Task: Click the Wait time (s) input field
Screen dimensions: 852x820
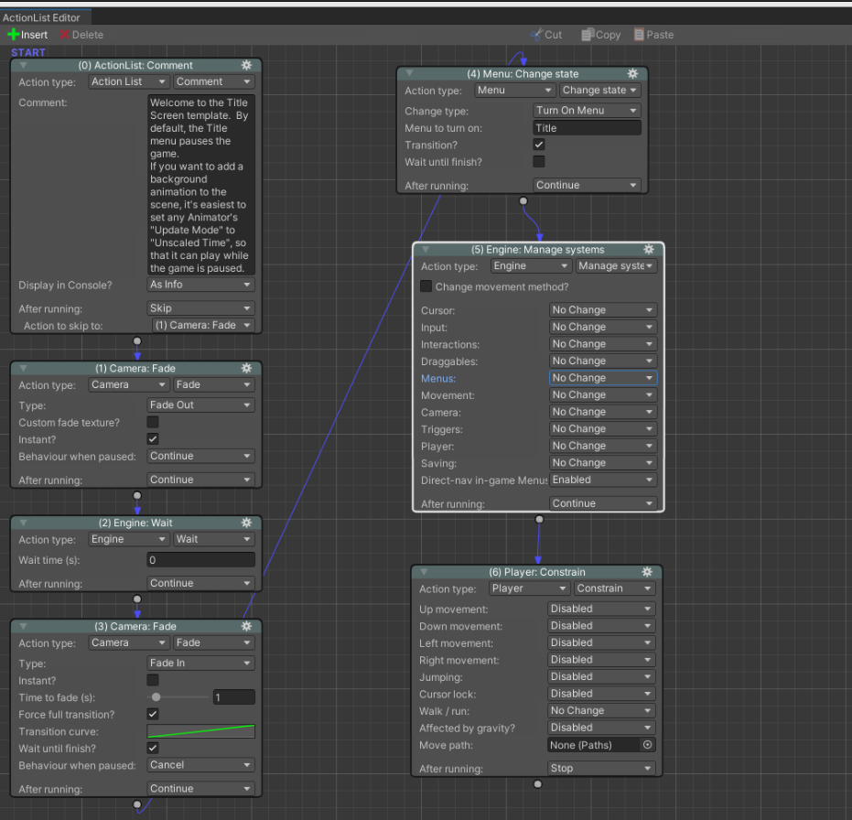Action: [200, 560]
